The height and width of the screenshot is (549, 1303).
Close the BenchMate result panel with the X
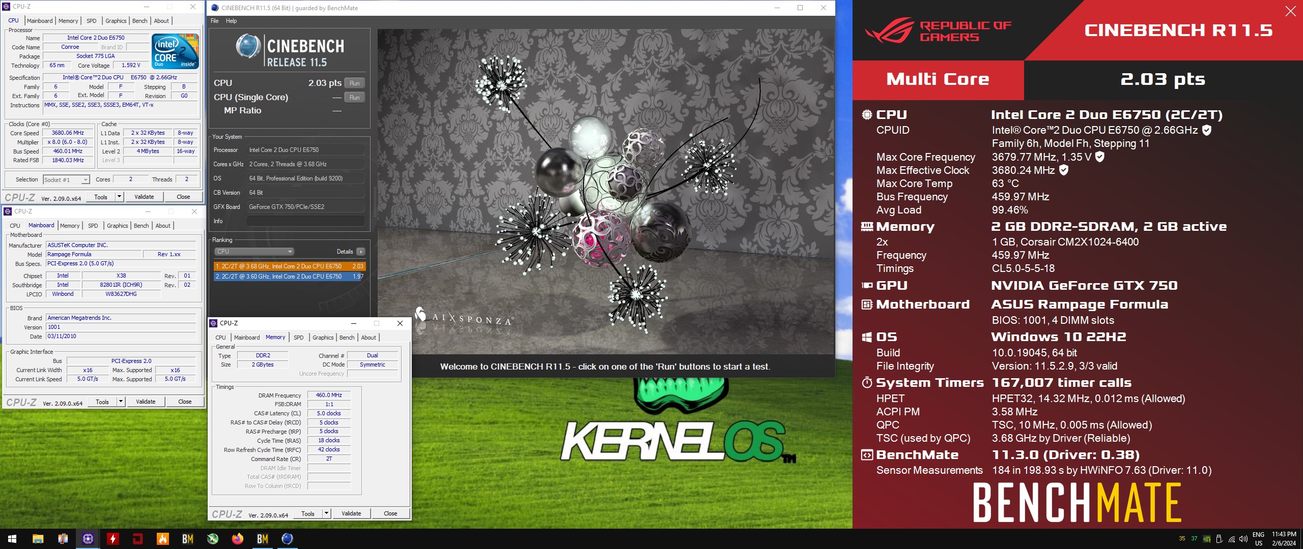click(x=1291, y=11)
